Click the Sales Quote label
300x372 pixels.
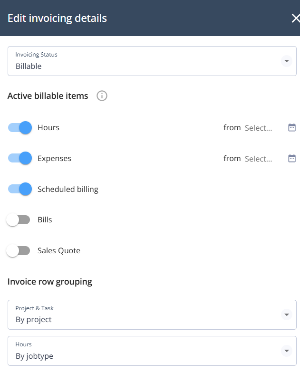(x=59, y=251)
